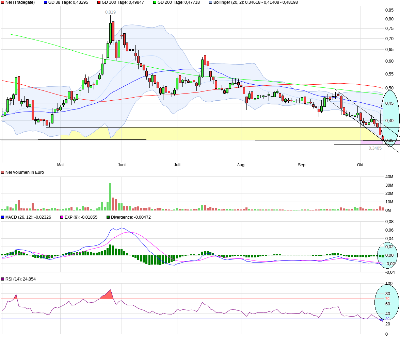
Task: Click the red Nel (Tradegate) legend swatch
Action: click(x=2, y=2)
